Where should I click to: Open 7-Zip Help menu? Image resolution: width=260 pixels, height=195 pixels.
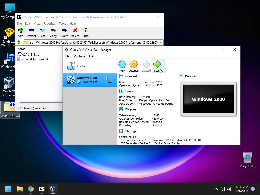(73, 24)
